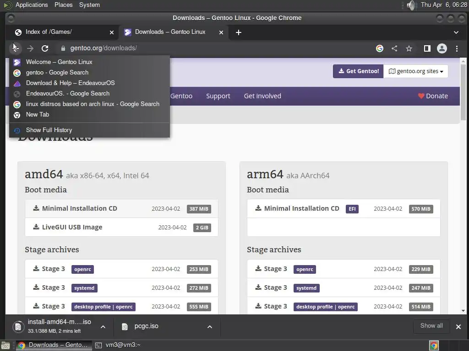Close the Index of /Games/ tab
Screen dimensions: 469x351
[x=112, y=32]
